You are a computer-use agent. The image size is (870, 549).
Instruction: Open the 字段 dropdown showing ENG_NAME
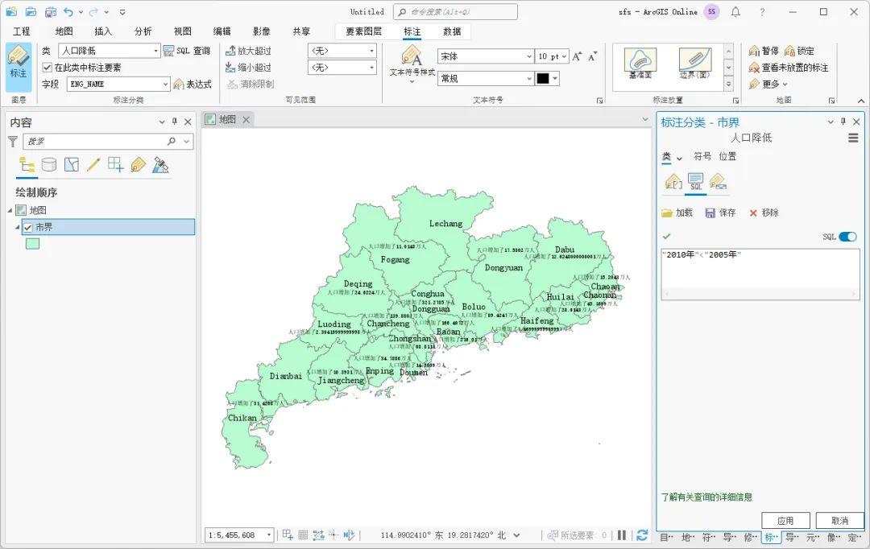click(x=118, y=83)
